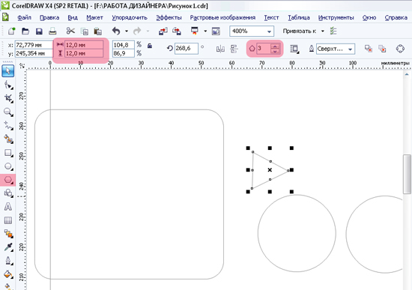
Task: Open the Welcome screen icon
Action: (x=216, y=31)
